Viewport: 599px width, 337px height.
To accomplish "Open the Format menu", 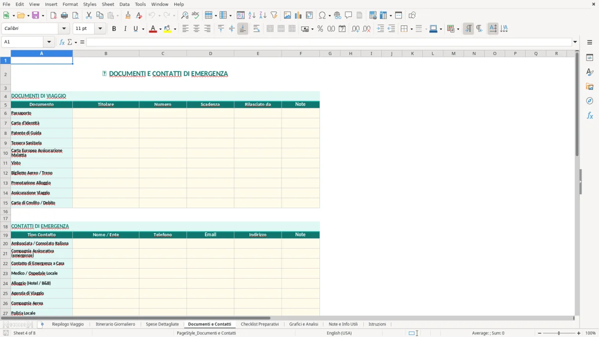I will coord(70,4).
